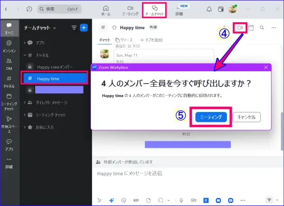Switch to the チャット tab
284x206 pixels.
pos(105,40)
